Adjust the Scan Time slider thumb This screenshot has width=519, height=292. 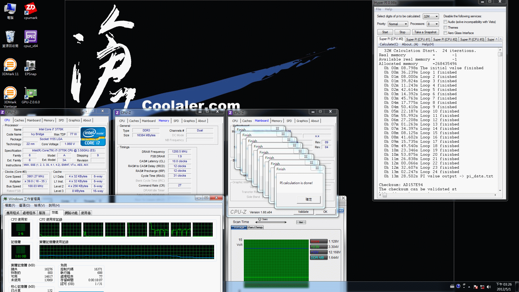pos(260,220)
